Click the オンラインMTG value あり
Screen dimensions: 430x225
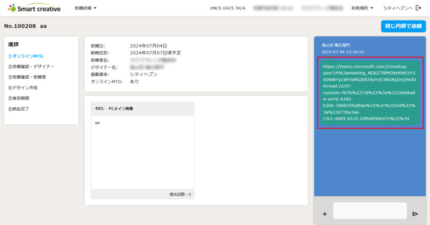134,81
